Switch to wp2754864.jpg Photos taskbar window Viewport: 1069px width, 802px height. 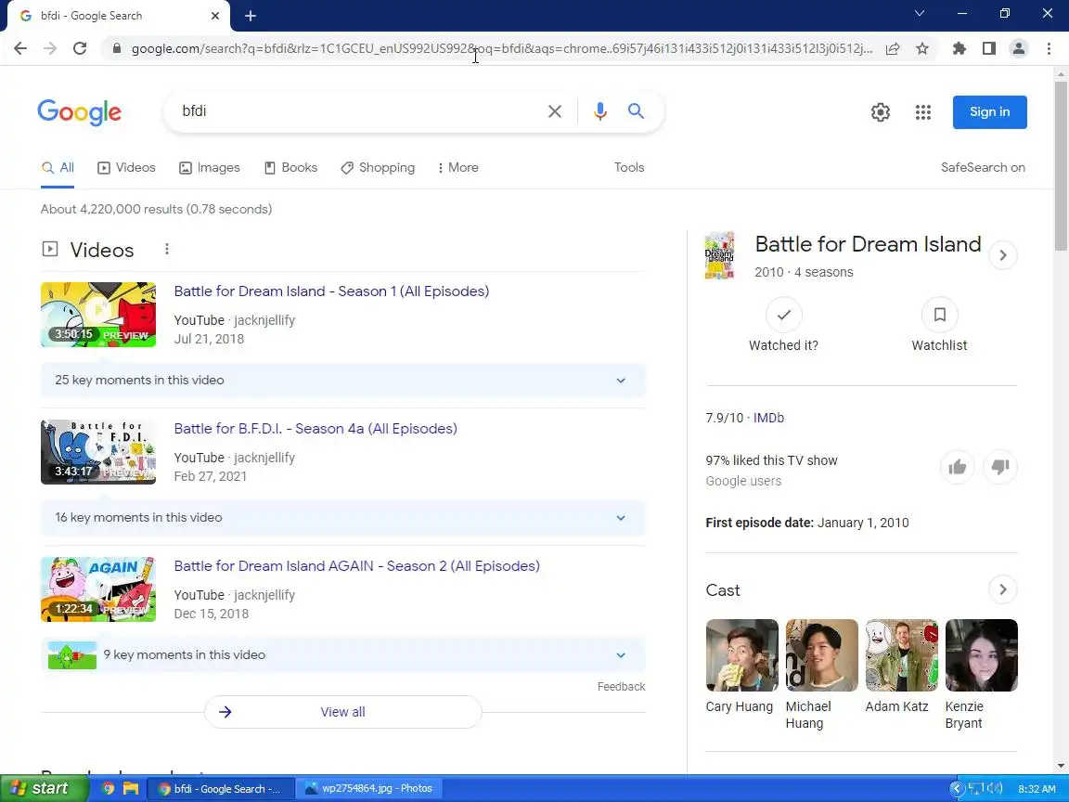pyautogui.click(x=367, y=788)
